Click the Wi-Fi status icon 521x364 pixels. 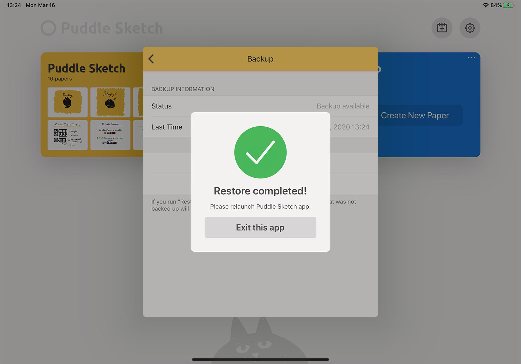pyautogui.click(x=485, y=5)
